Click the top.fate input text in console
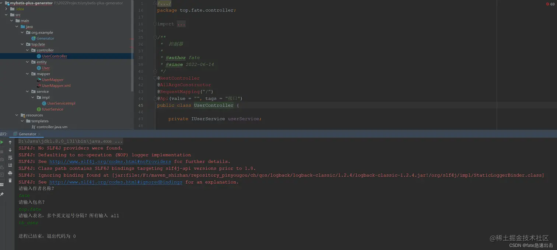The image size is (557, 250). click(30, 209)
